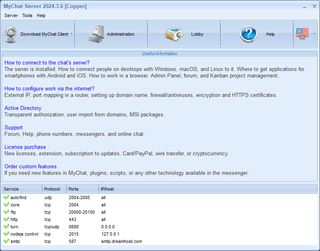Open the Tools menu
320x251 pixels.
(27, 15)
